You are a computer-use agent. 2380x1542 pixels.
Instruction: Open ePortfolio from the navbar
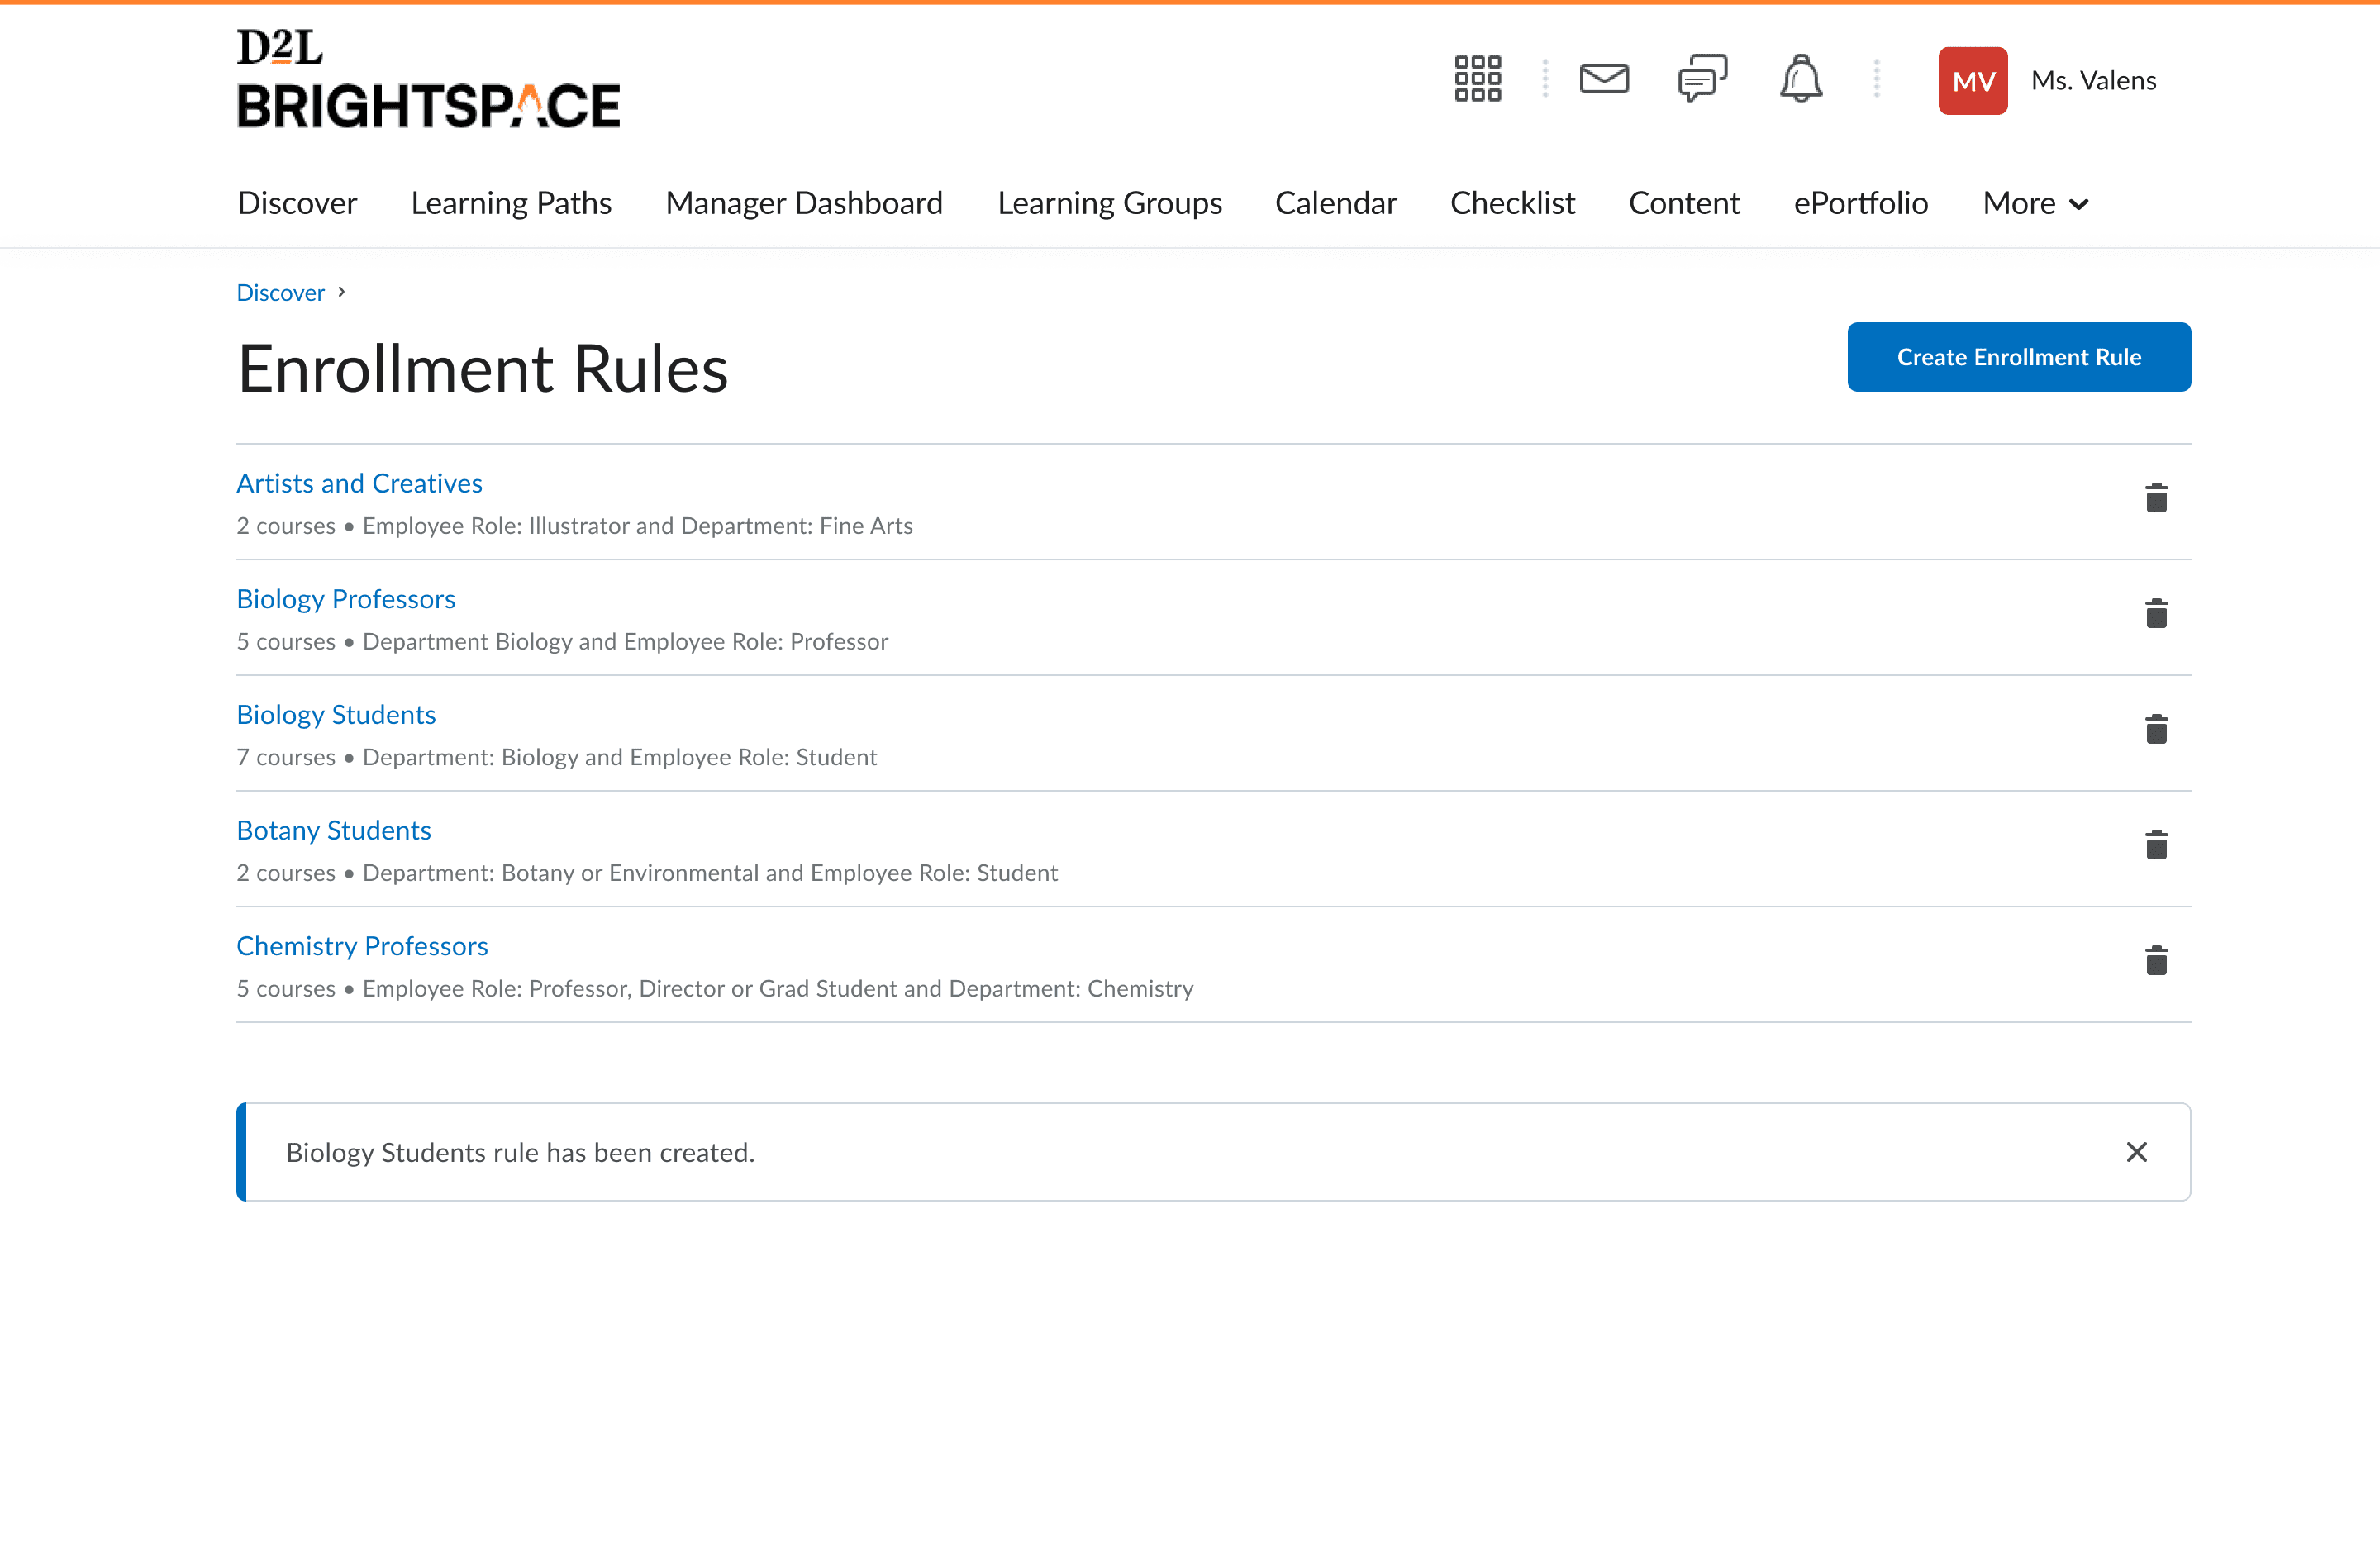point(1860,203)
